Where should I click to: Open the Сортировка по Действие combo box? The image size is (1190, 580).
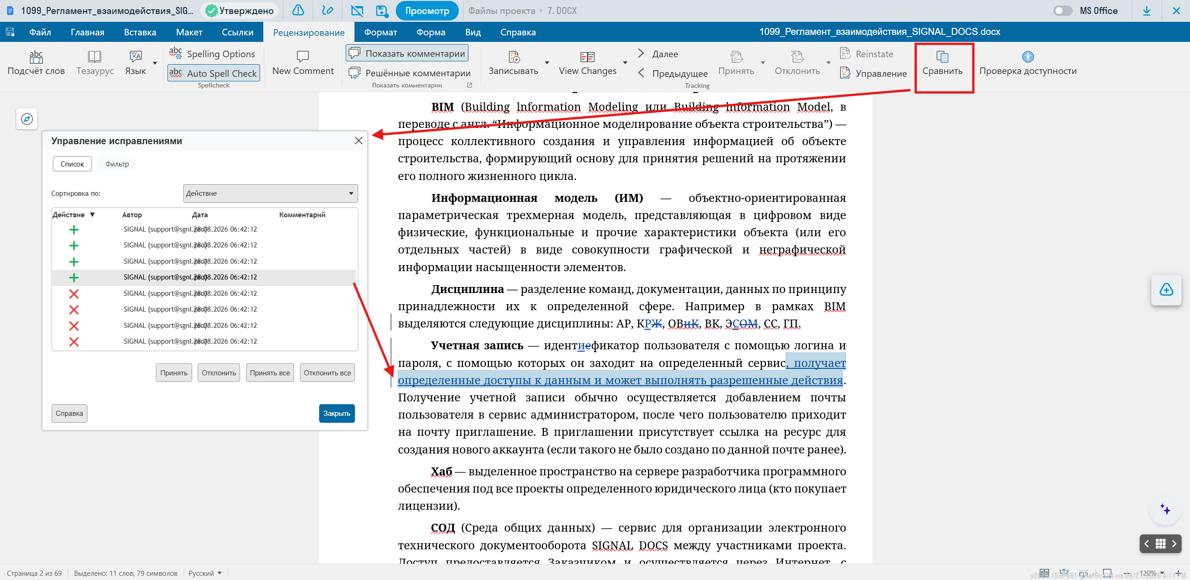(270, 193)
